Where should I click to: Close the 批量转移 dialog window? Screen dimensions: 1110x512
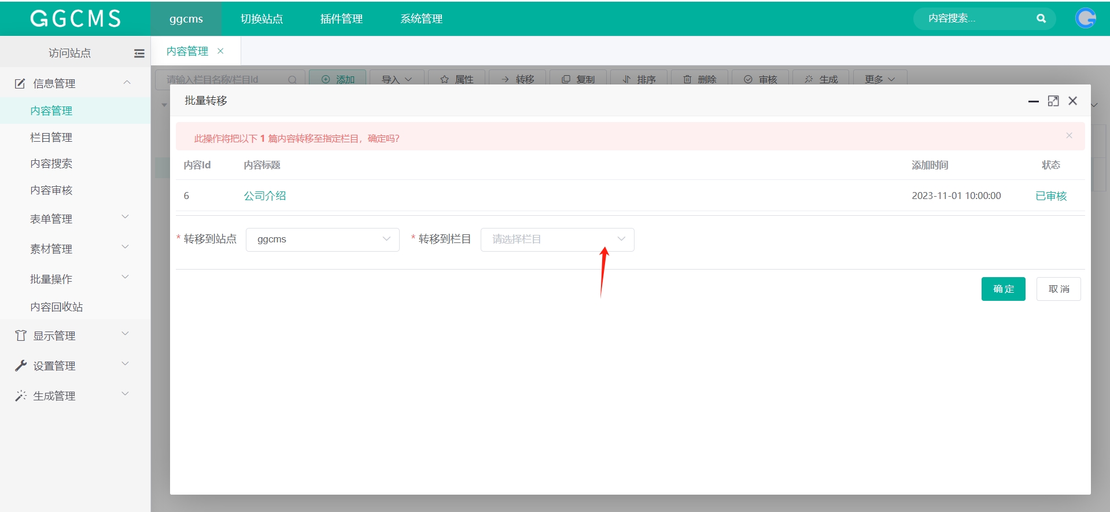[1072, 101]
